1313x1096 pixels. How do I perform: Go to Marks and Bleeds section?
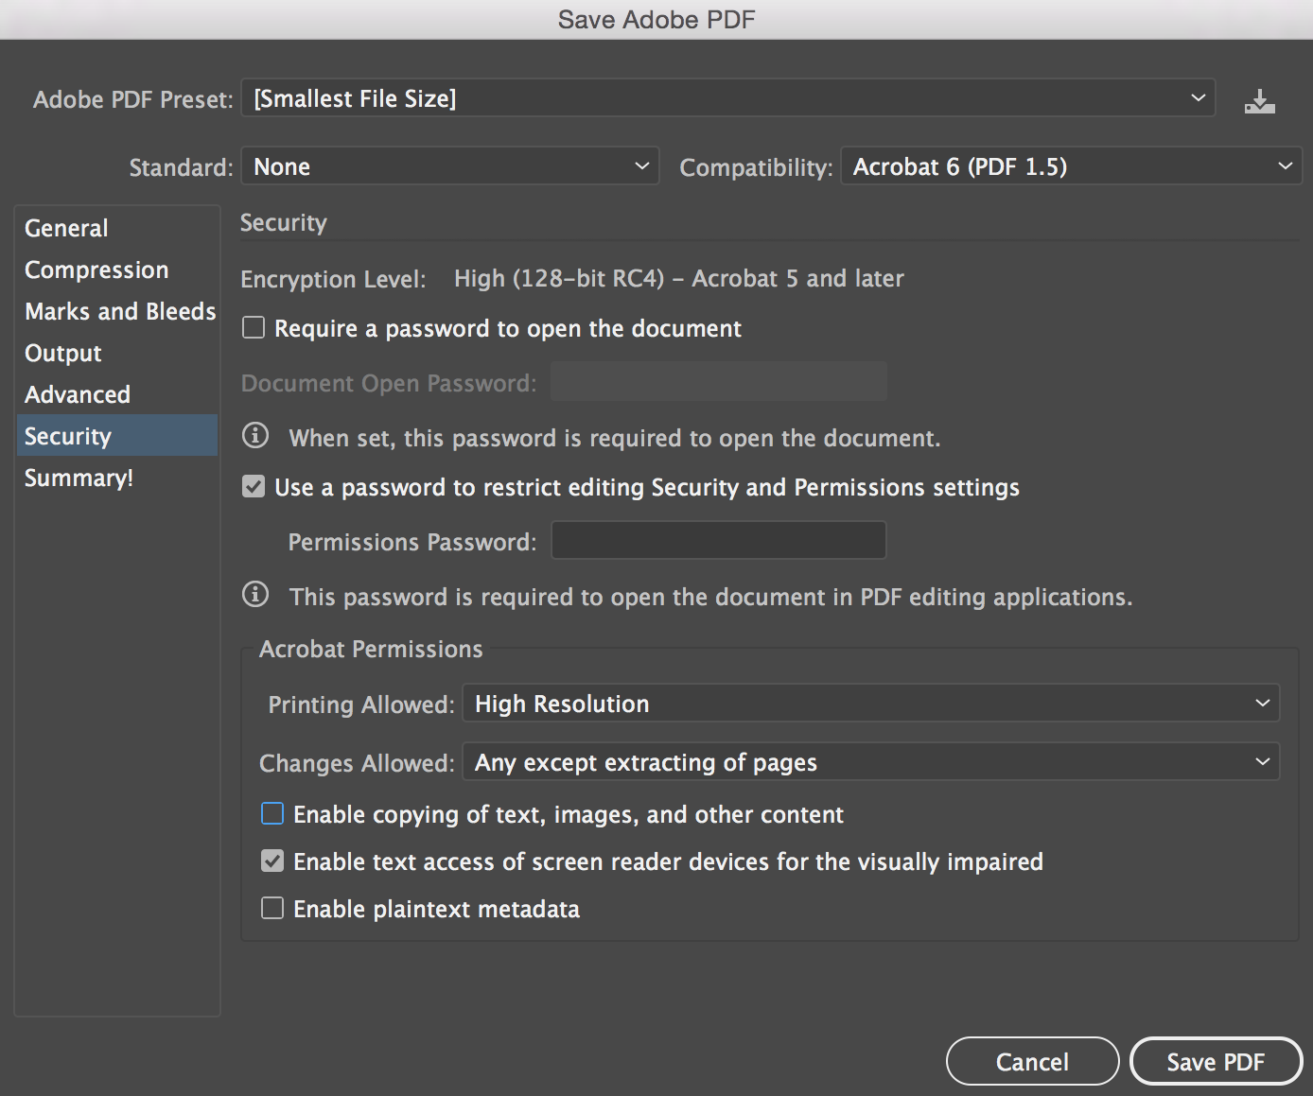coord(117,311)
